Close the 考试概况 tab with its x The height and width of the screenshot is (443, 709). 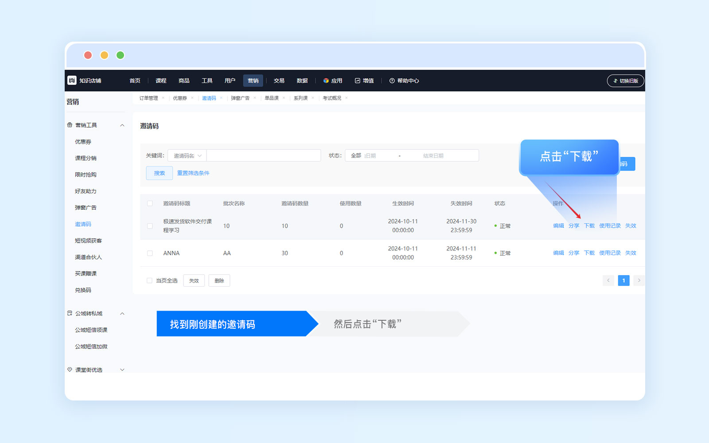point(347,98)
